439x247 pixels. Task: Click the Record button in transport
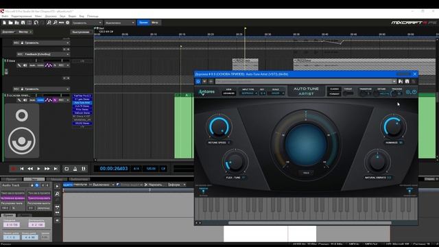pyautogui.click(x=13, y=169)
